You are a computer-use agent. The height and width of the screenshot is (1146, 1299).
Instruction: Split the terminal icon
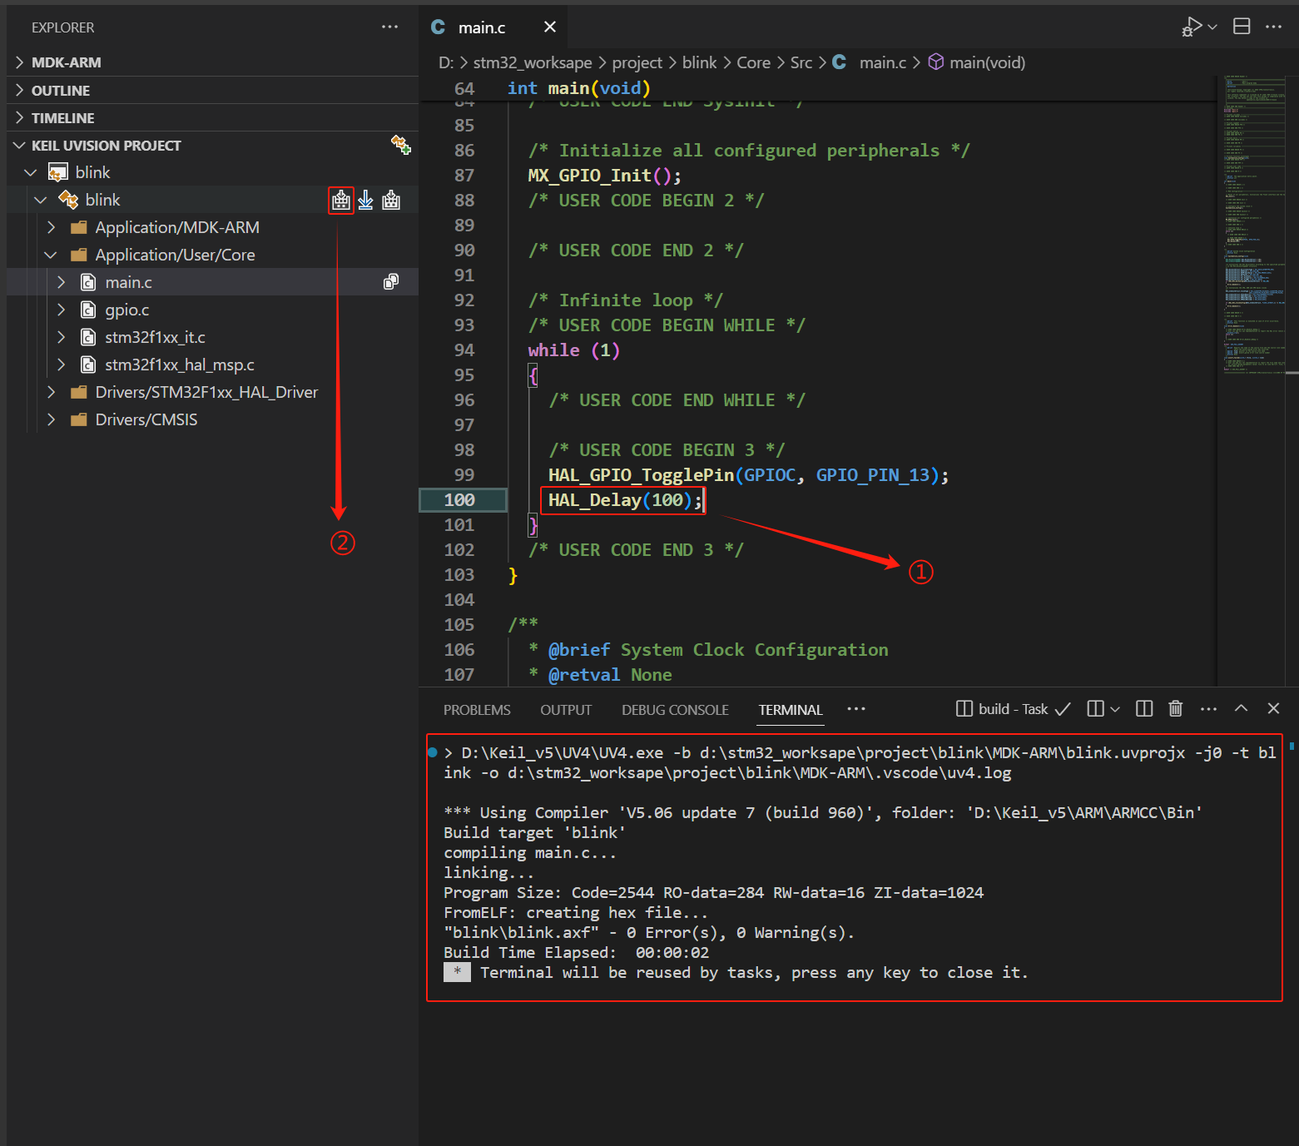(x=1144, y=708)
